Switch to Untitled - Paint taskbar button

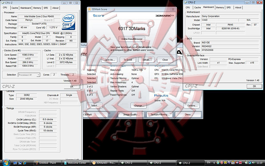[x=47, y=163]
